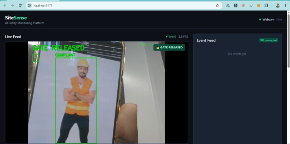Bookmark this page with the star icon
Image resolution: width=290 pixels, height=144 pixels.
tap(217, 5)
